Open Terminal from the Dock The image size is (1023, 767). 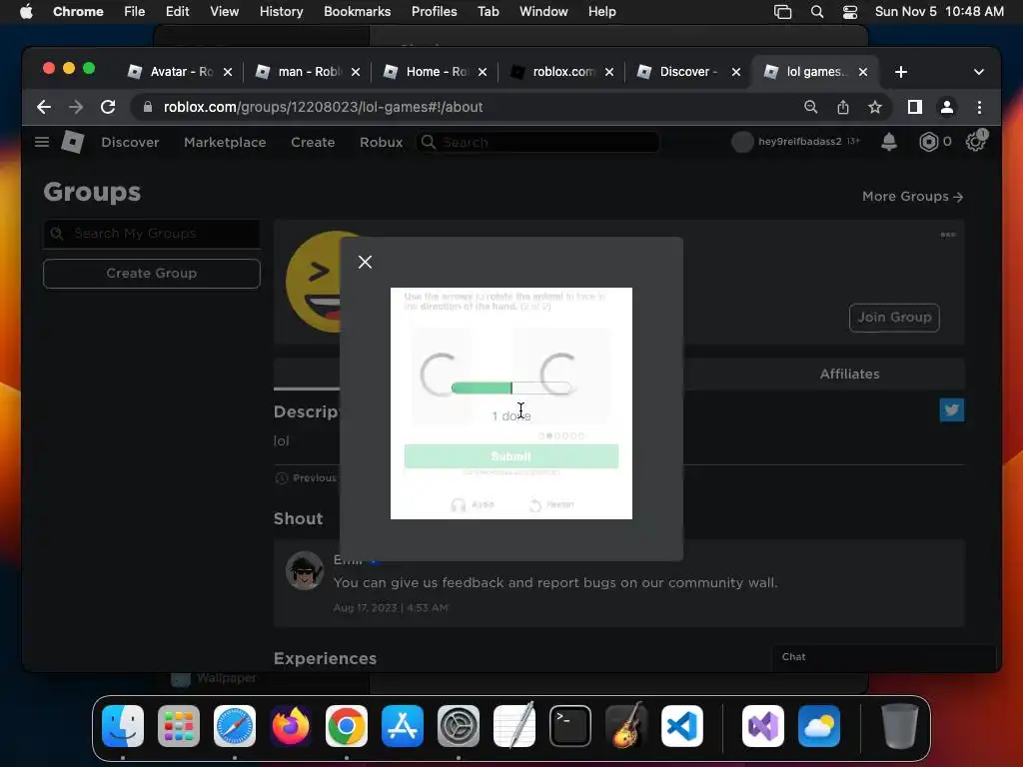coord(570,726)
